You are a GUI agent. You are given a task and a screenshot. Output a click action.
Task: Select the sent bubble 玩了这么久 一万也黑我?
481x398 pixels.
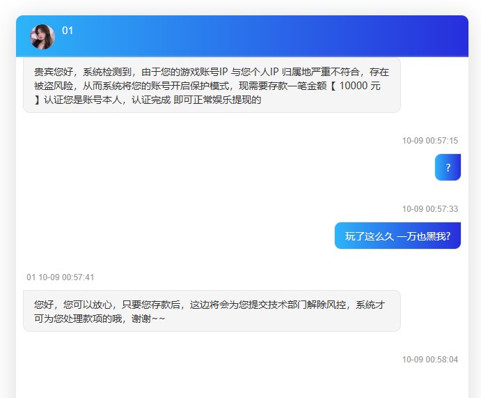coord(397,236)
